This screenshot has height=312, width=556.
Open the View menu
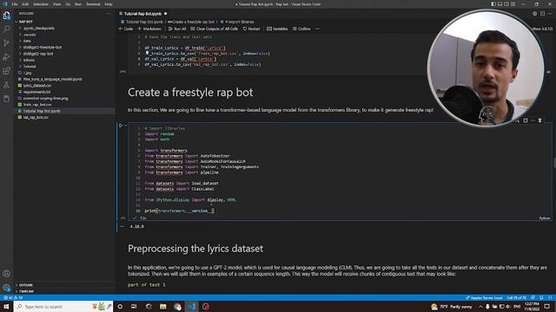click(x=56, y=4)
